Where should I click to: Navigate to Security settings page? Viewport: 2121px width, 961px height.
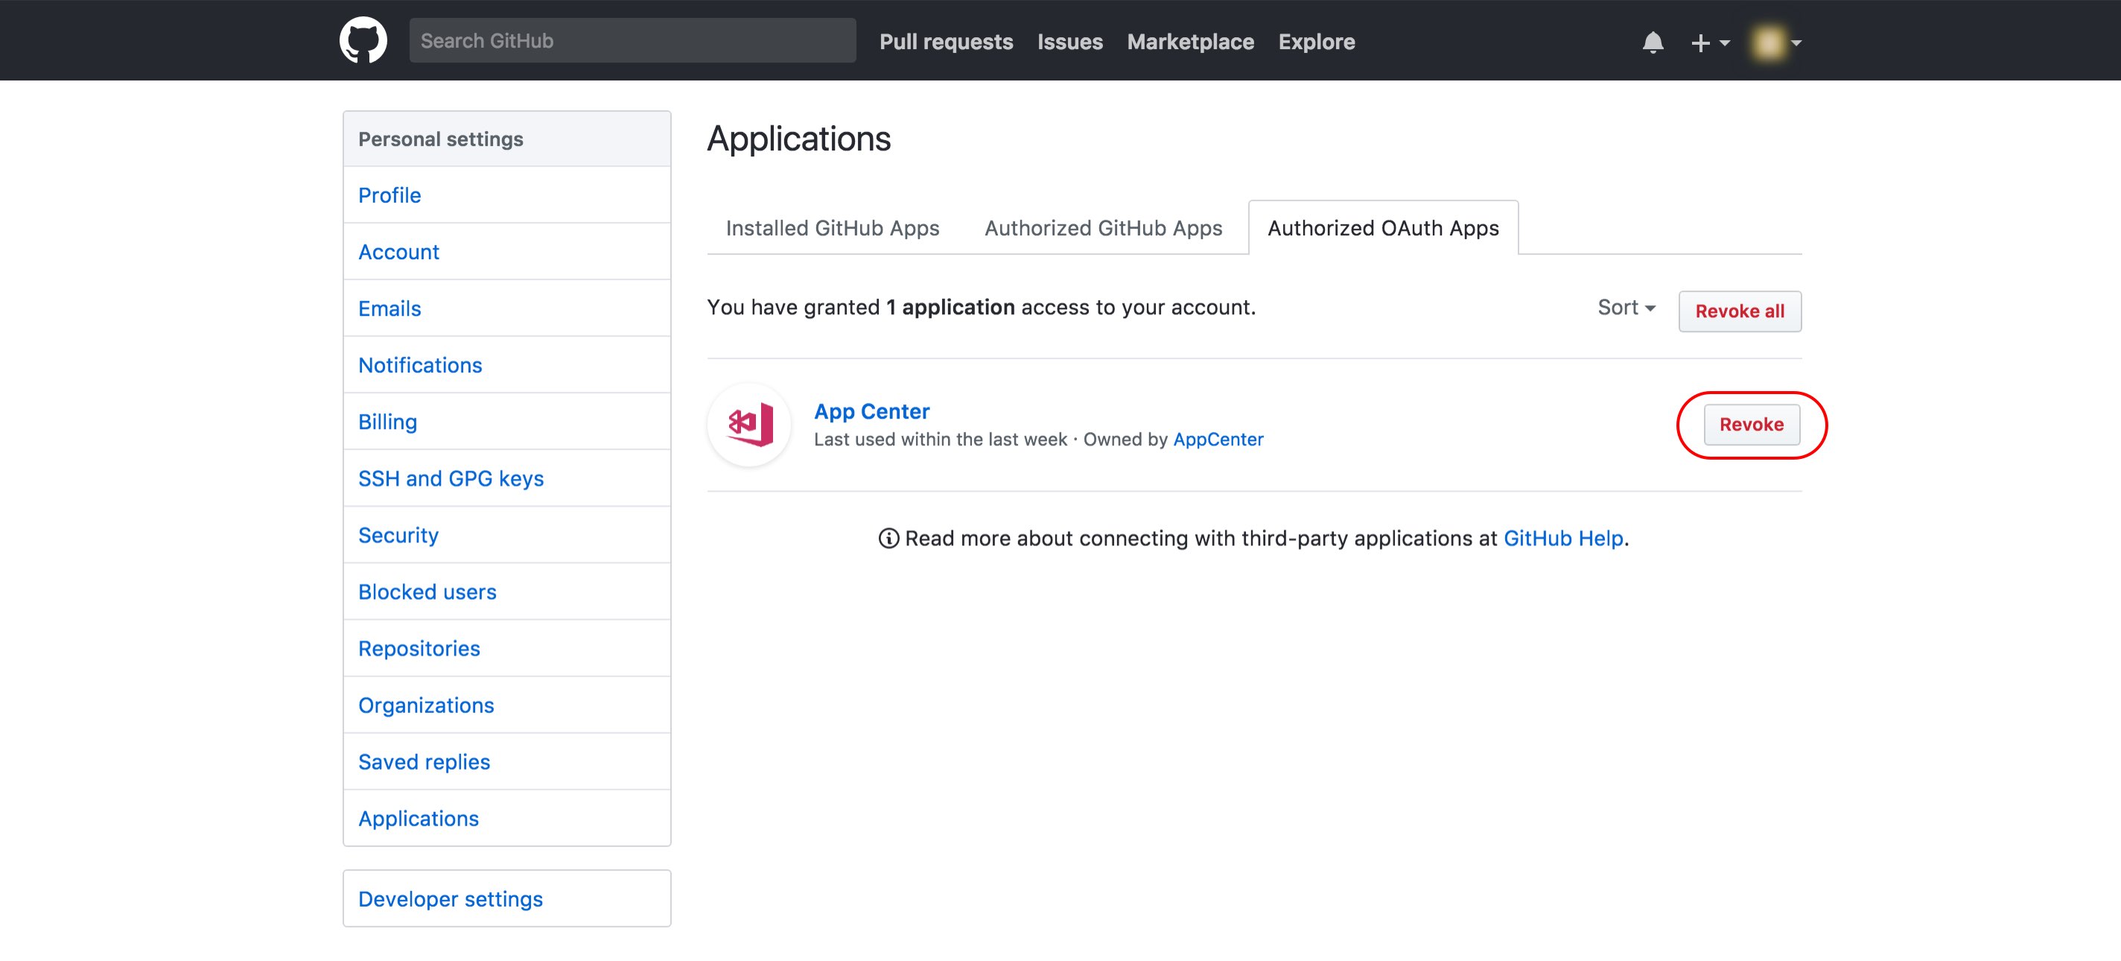[x=398, y=535]
